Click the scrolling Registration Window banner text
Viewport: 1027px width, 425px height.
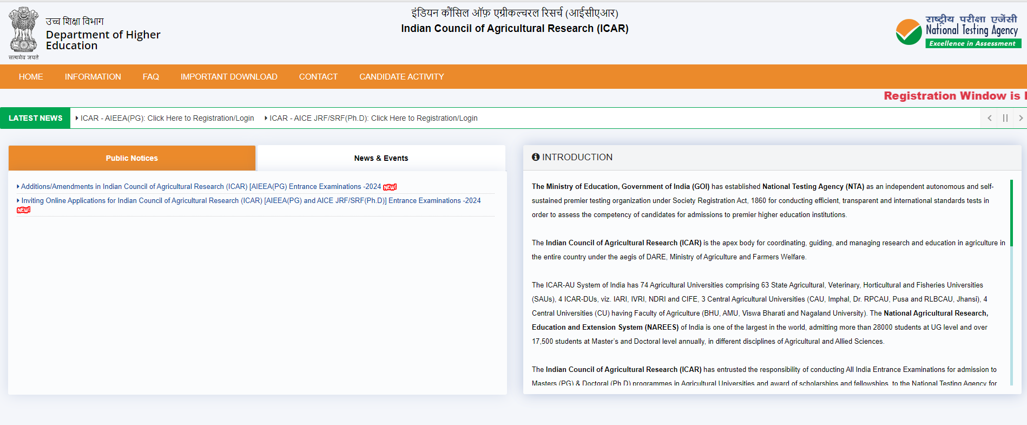coord(955,96)
